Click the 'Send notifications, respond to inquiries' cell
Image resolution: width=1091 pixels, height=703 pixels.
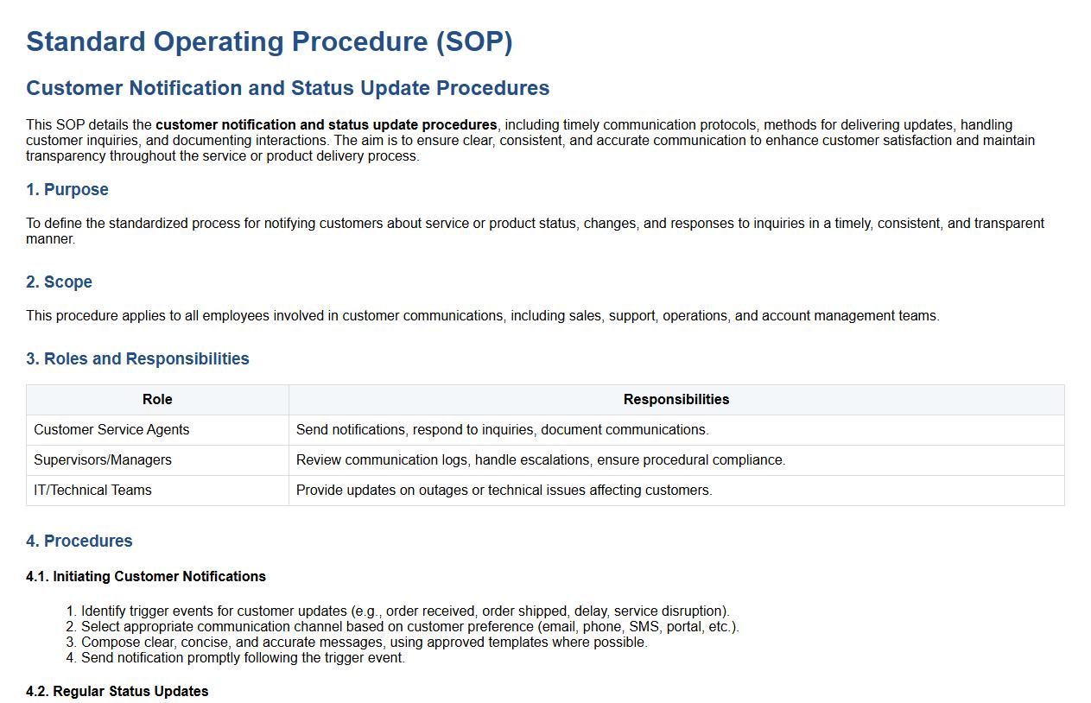tap(502, 429)
